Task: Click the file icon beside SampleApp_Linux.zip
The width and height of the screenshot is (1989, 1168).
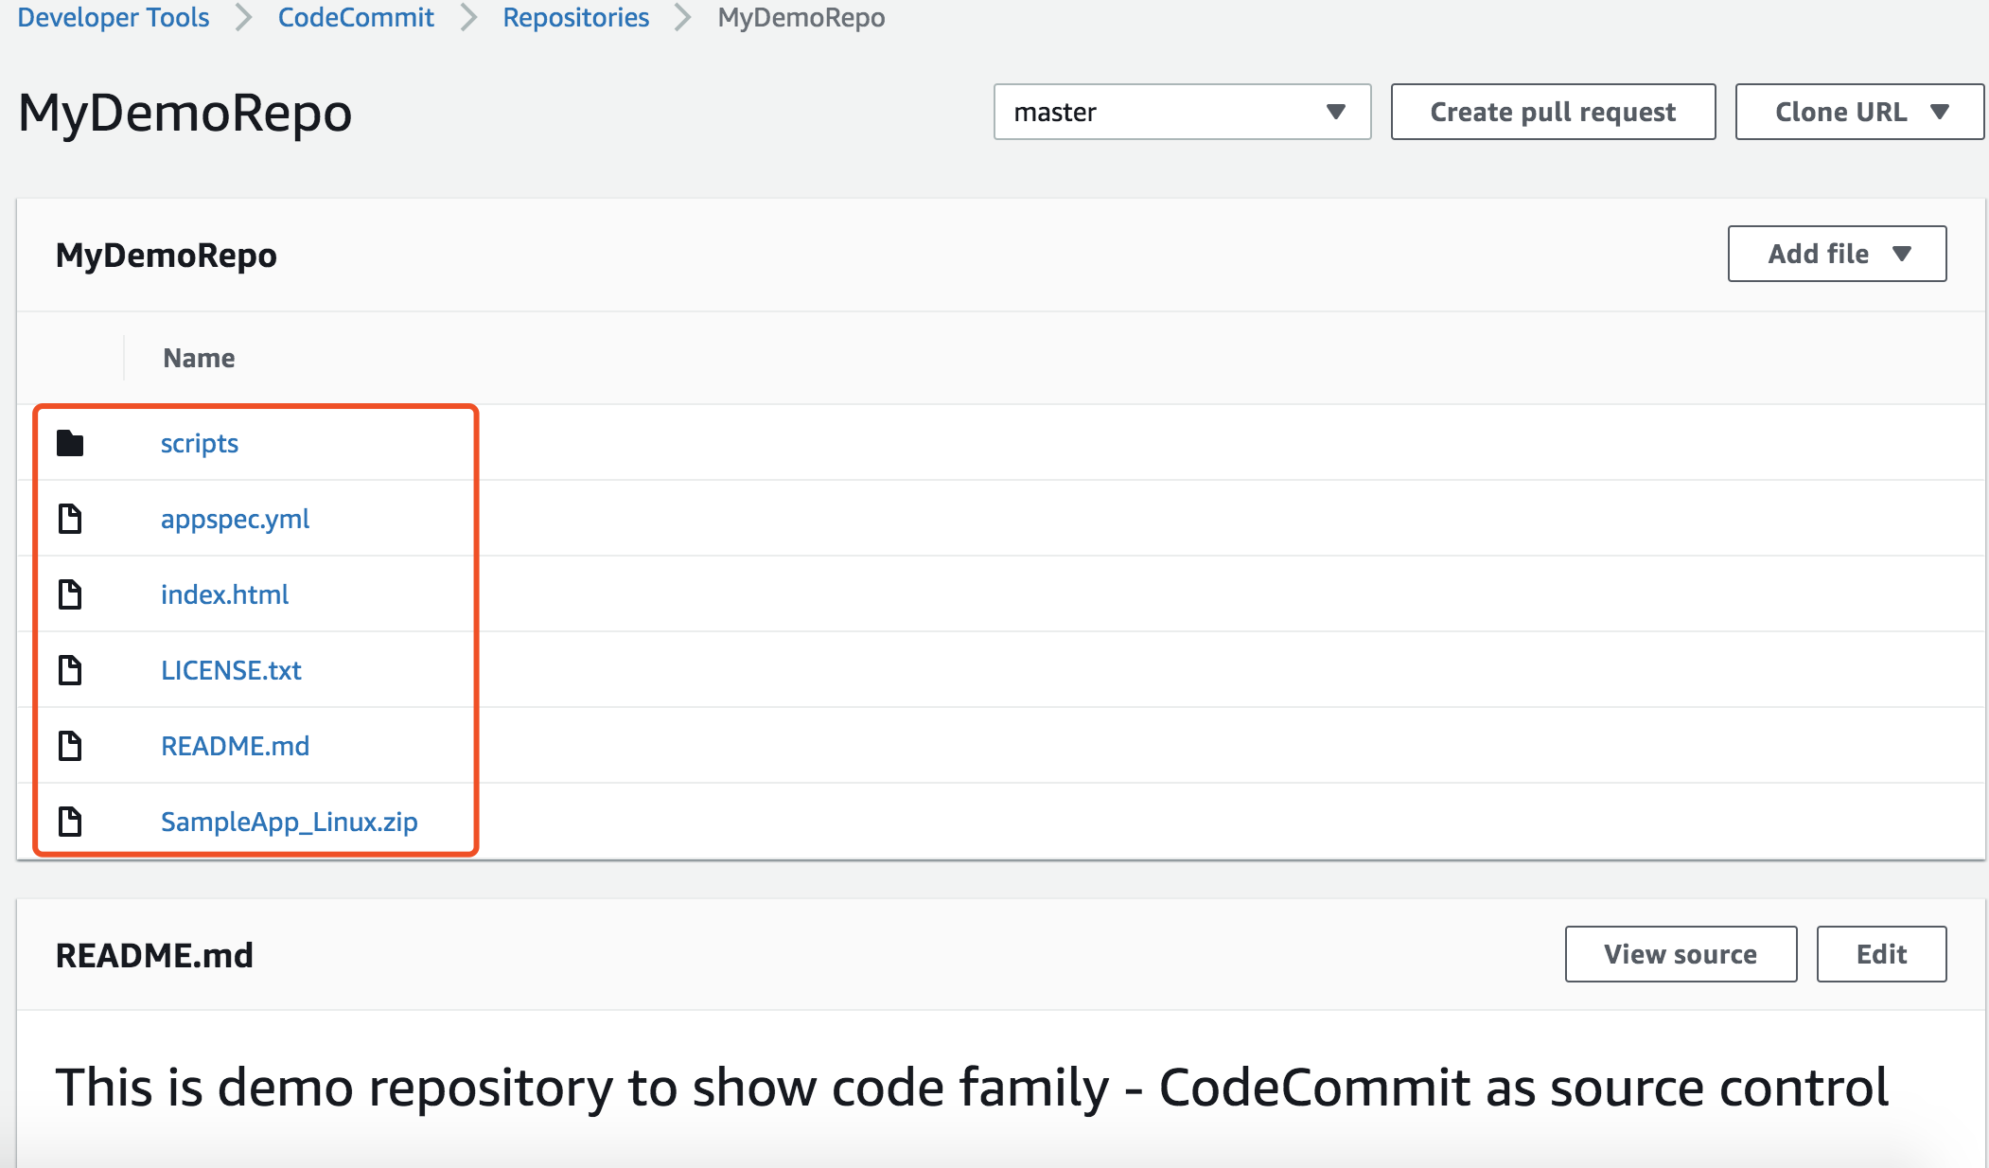Action: (x=70, y=822)
